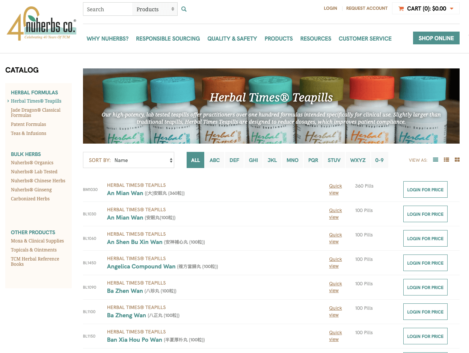Open the Sort By Name dropdown
Image resolution: width=469 pixels, height=353 pixels.
(128, 160)
